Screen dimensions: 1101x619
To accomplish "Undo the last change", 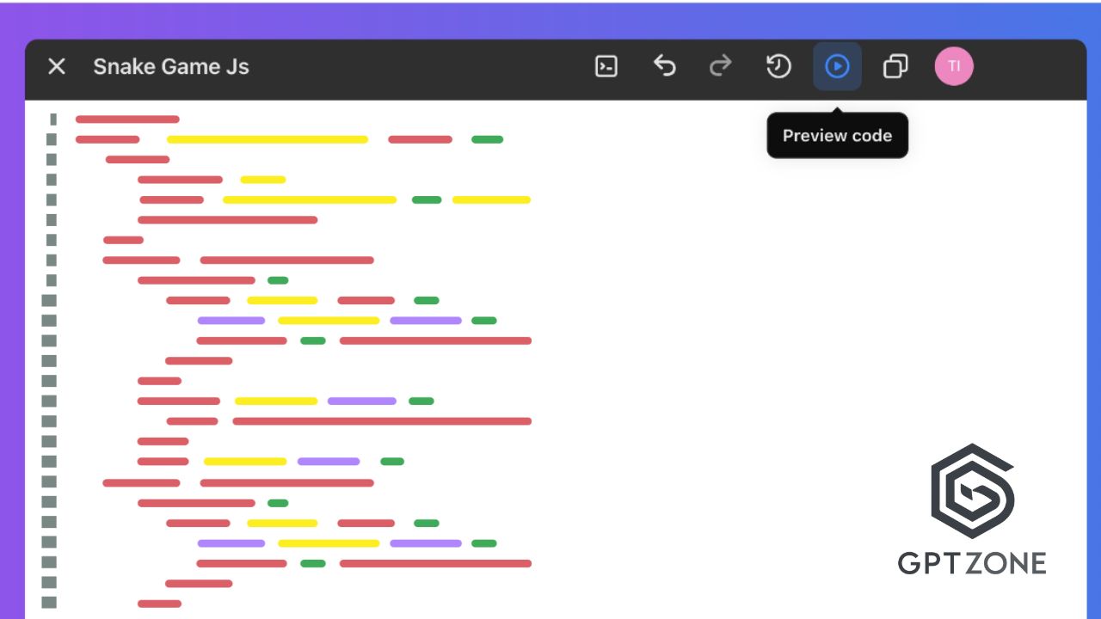I will click(664, 66).
